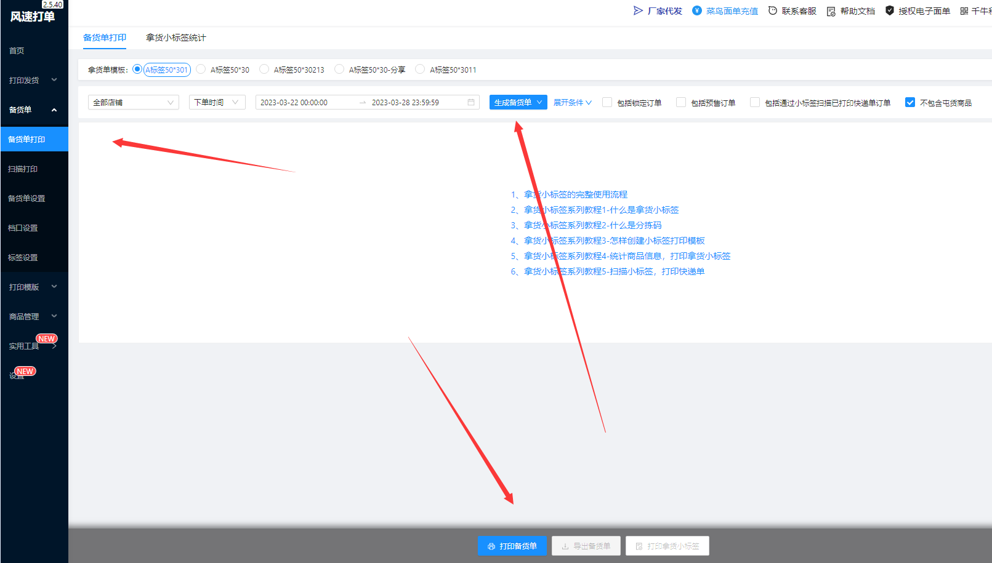
Task: Open link 拿货小标签的完整使用流程
Action: [576, 194]
